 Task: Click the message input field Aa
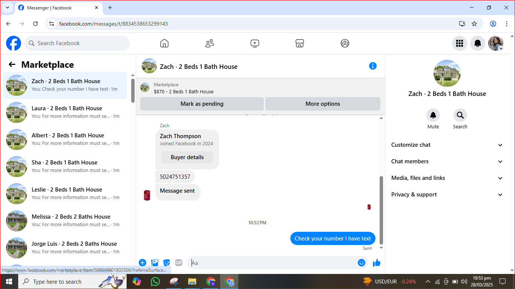click(271, 263)
